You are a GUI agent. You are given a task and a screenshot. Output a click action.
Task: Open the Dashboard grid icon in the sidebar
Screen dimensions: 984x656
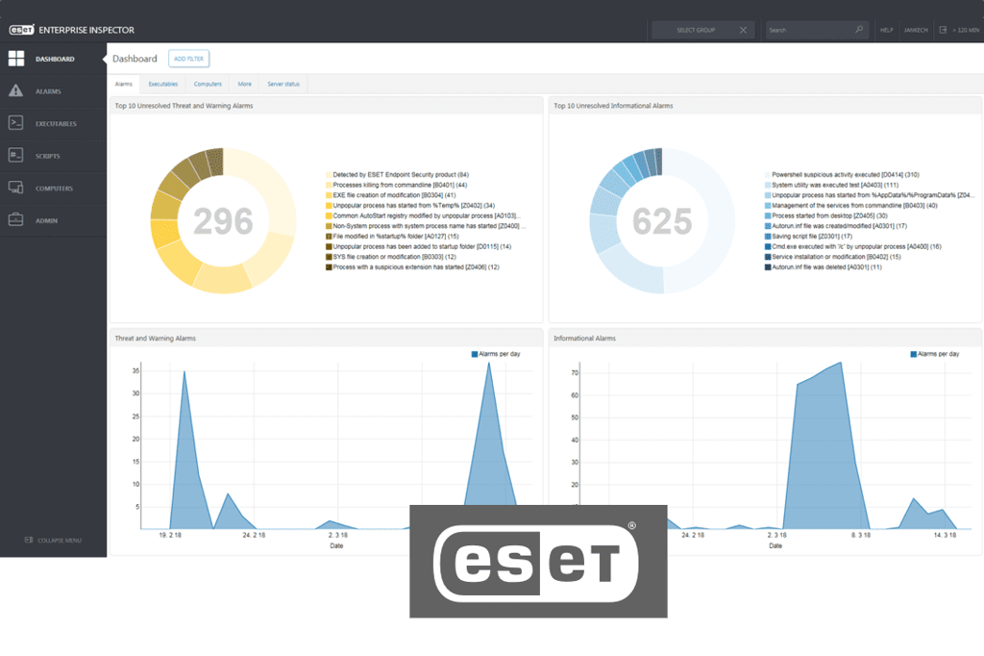click(x=16, y=59)
